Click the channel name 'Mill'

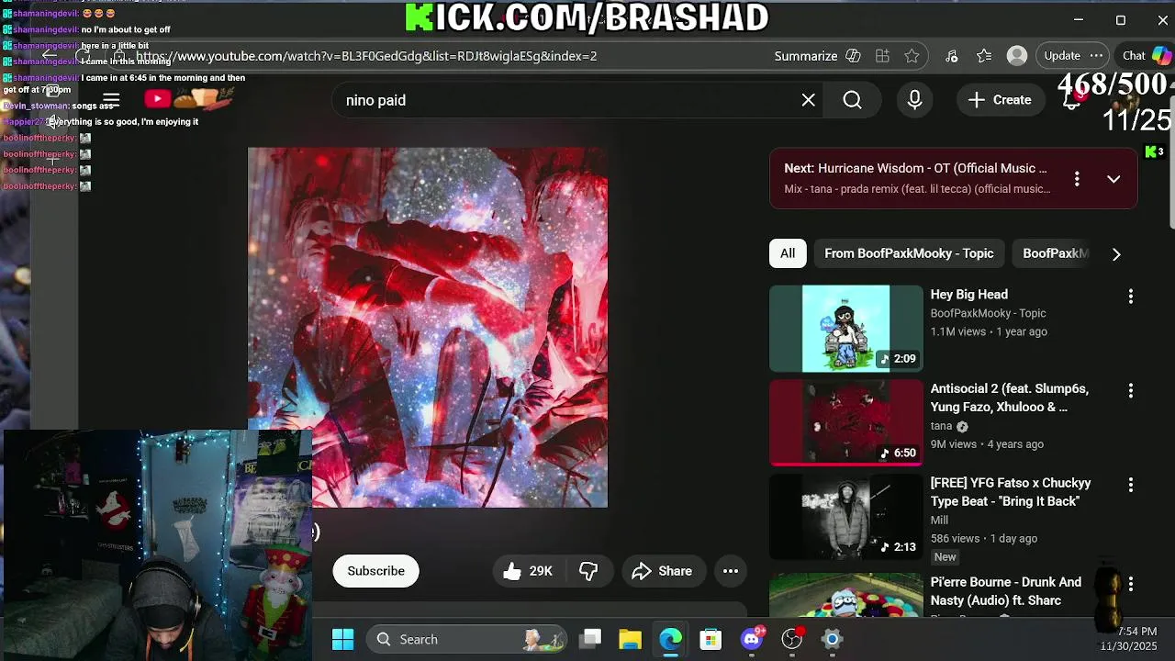[939, 521]
